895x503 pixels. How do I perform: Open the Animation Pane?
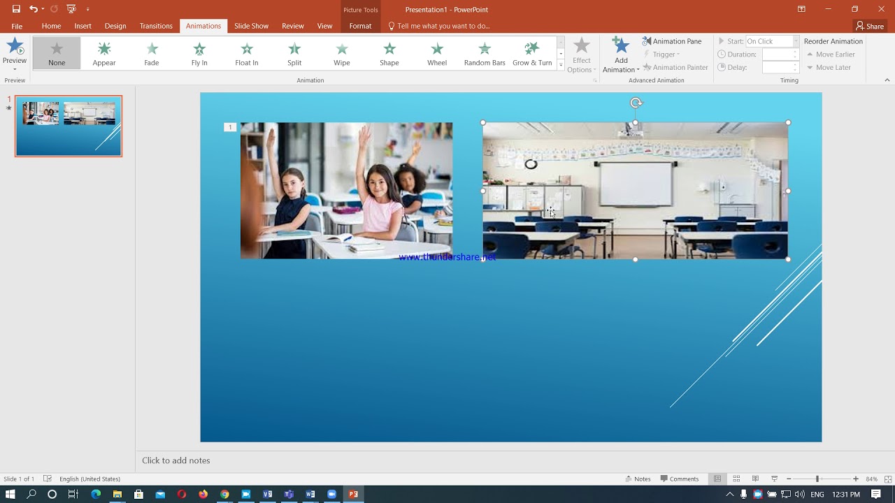(672, 41)
